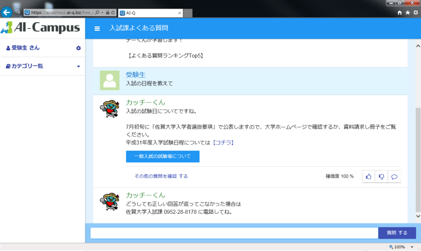The height and width of the screenshot is (251, 421).
Task: Open a new blank tab
Action: (x=188, y=13)
